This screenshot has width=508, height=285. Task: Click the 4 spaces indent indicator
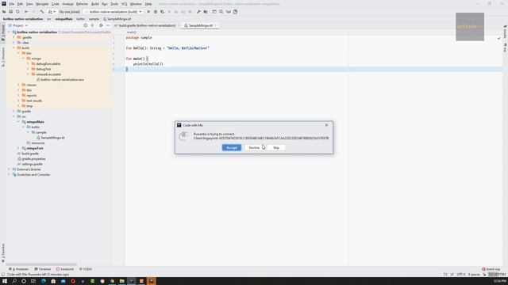(x=474, y=275)
